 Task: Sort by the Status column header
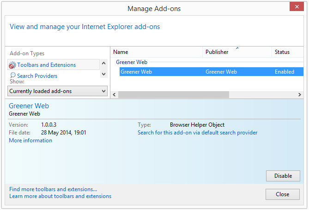point(288,52)
